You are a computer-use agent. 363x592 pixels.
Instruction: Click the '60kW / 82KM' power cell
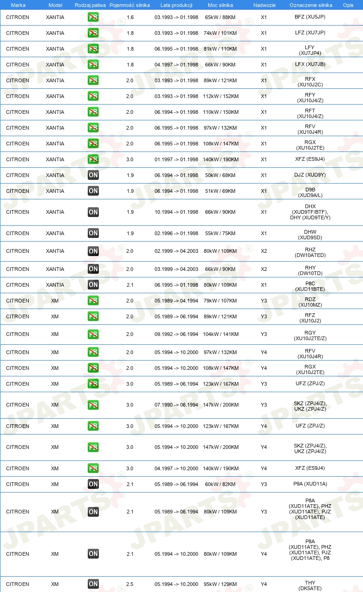point(220,484)
